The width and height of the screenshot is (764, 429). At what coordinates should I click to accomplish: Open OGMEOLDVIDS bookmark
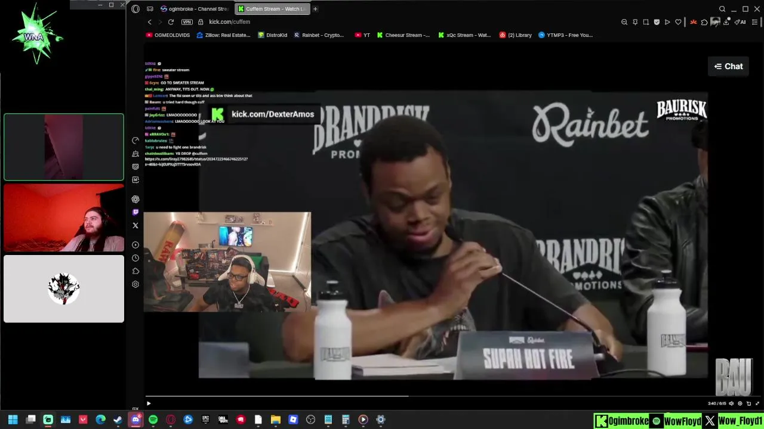[x=168, y=35]
